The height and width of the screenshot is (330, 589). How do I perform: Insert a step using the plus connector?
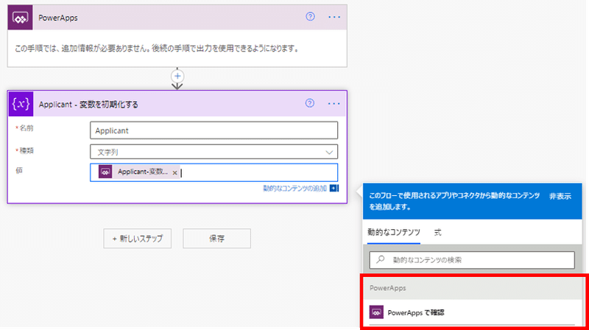tap(177, 77)
